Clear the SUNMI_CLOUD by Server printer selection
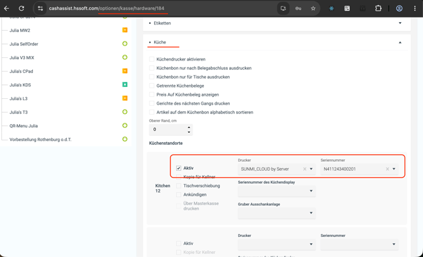This screenshot has height=257, width=423. (304, 169)
